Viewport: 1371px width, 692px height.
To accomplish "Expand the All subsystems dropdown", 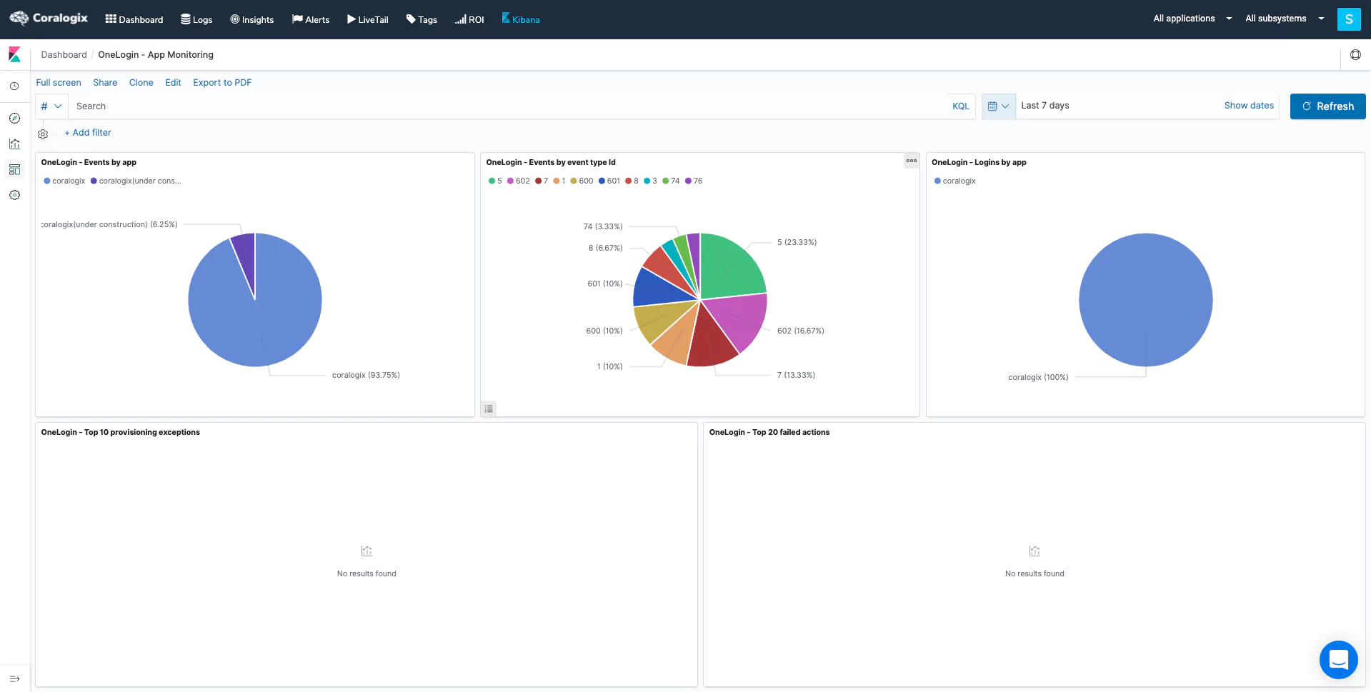I will (1284, 19).
